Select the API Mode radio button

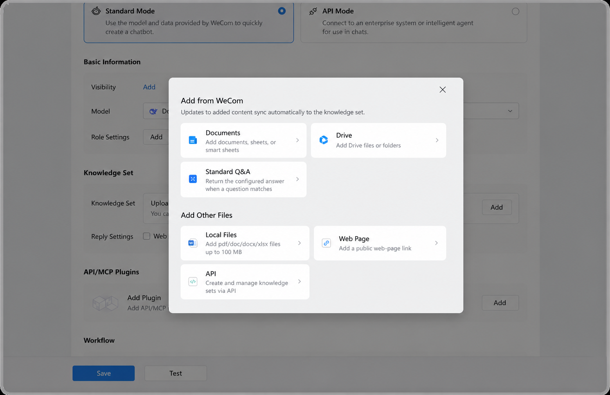point(516,11)
